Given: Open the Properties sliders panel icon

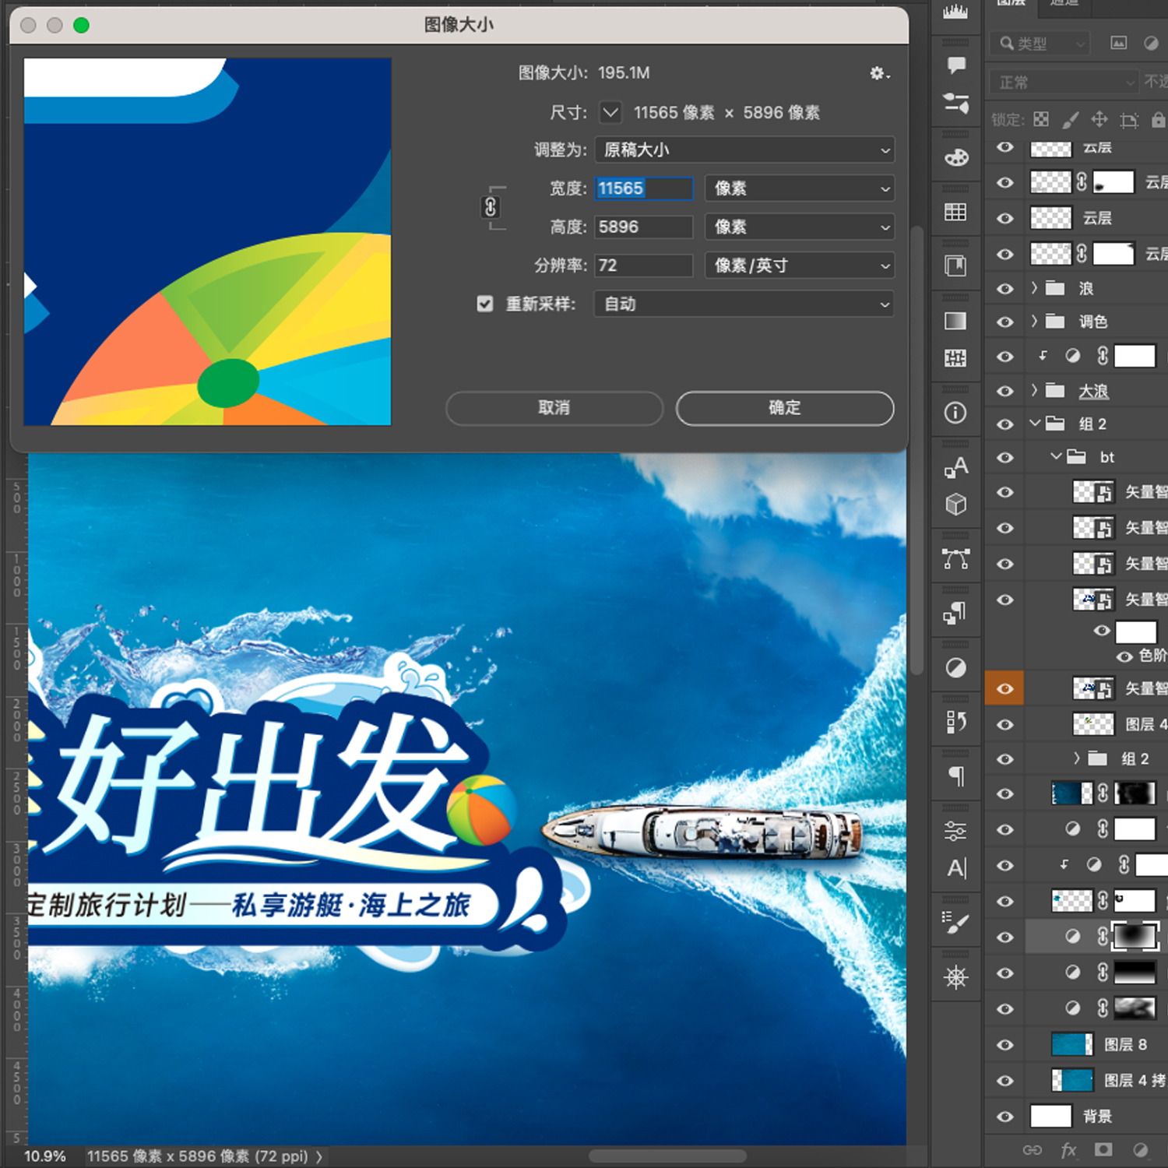Looking at the screenshot, I should (x=955, y=830).
